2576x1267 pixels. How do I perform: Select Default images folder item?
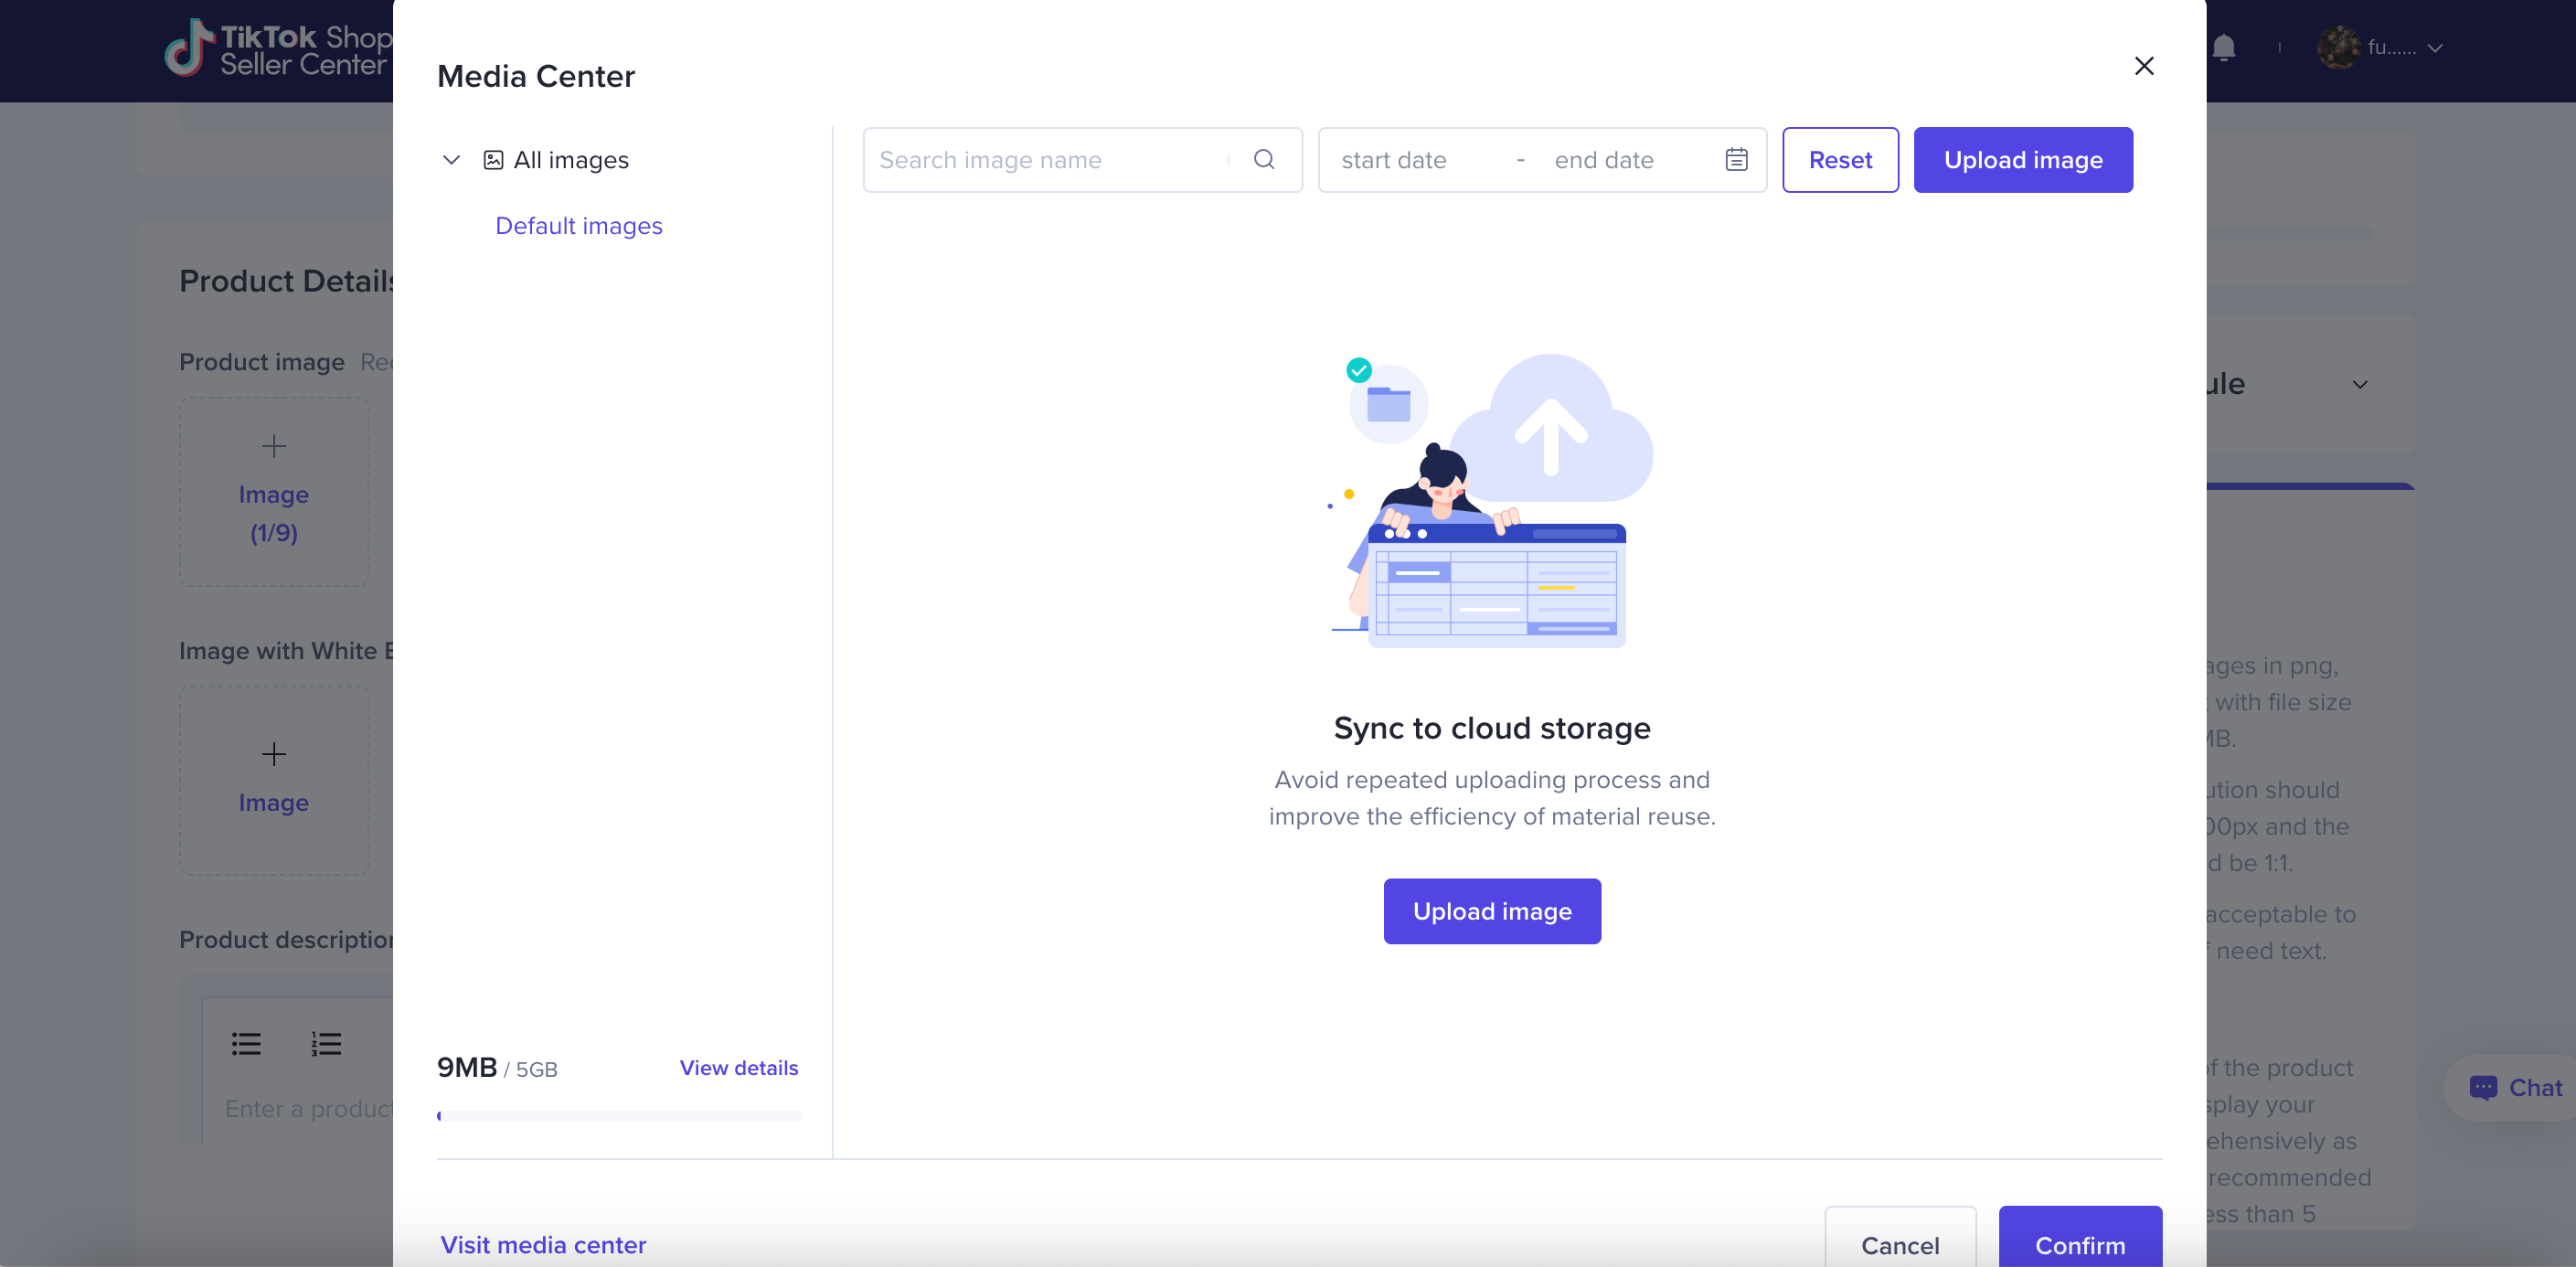(x=579, y=225)
